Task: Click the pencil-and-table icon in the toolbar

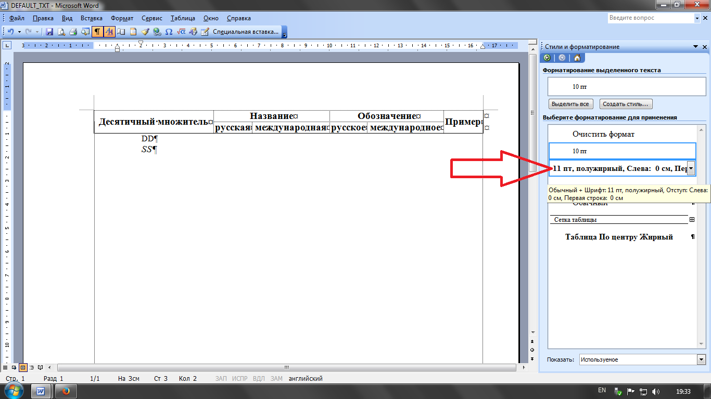Action: (205, 32)
